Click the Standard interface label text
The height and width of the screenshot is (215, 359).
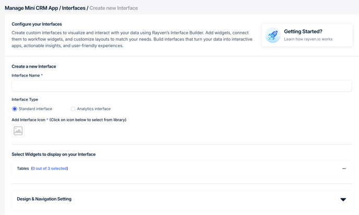pyautogui.click(x=35, y=109)
